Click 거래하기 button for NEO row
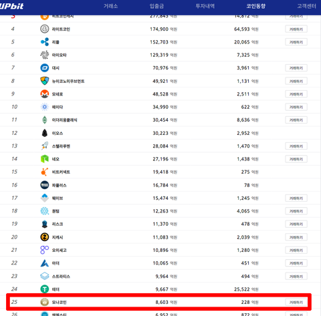The image size is (321, 316). coord(296,159)
